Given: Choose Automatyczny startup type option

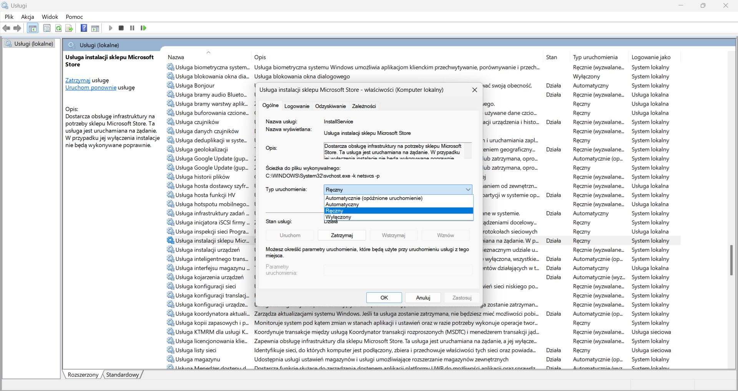Looking at the screenshot, I should [x=399, y=204].
